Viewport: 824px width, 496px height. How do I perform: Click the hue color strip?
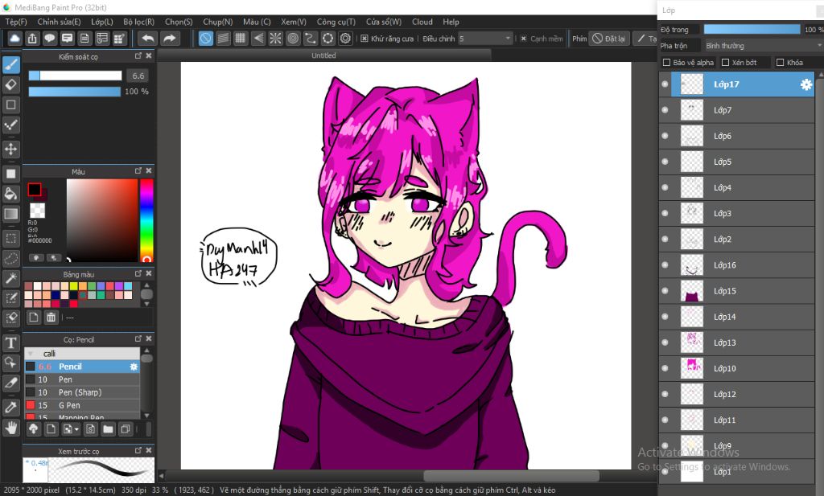[146, 220]
